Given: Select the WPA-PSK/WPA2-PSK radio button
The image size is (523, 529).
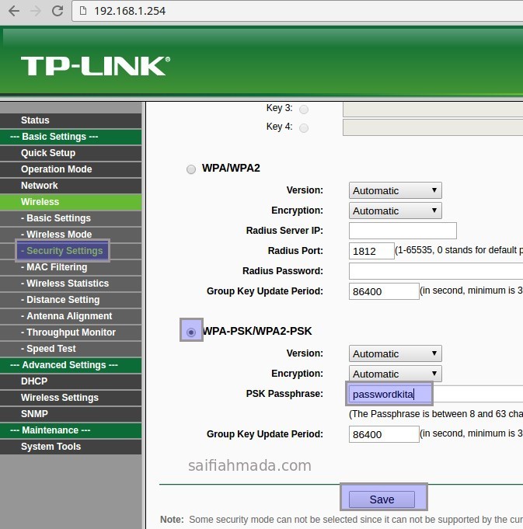Looking at the screenshot, I should click(x=191, y=332).
